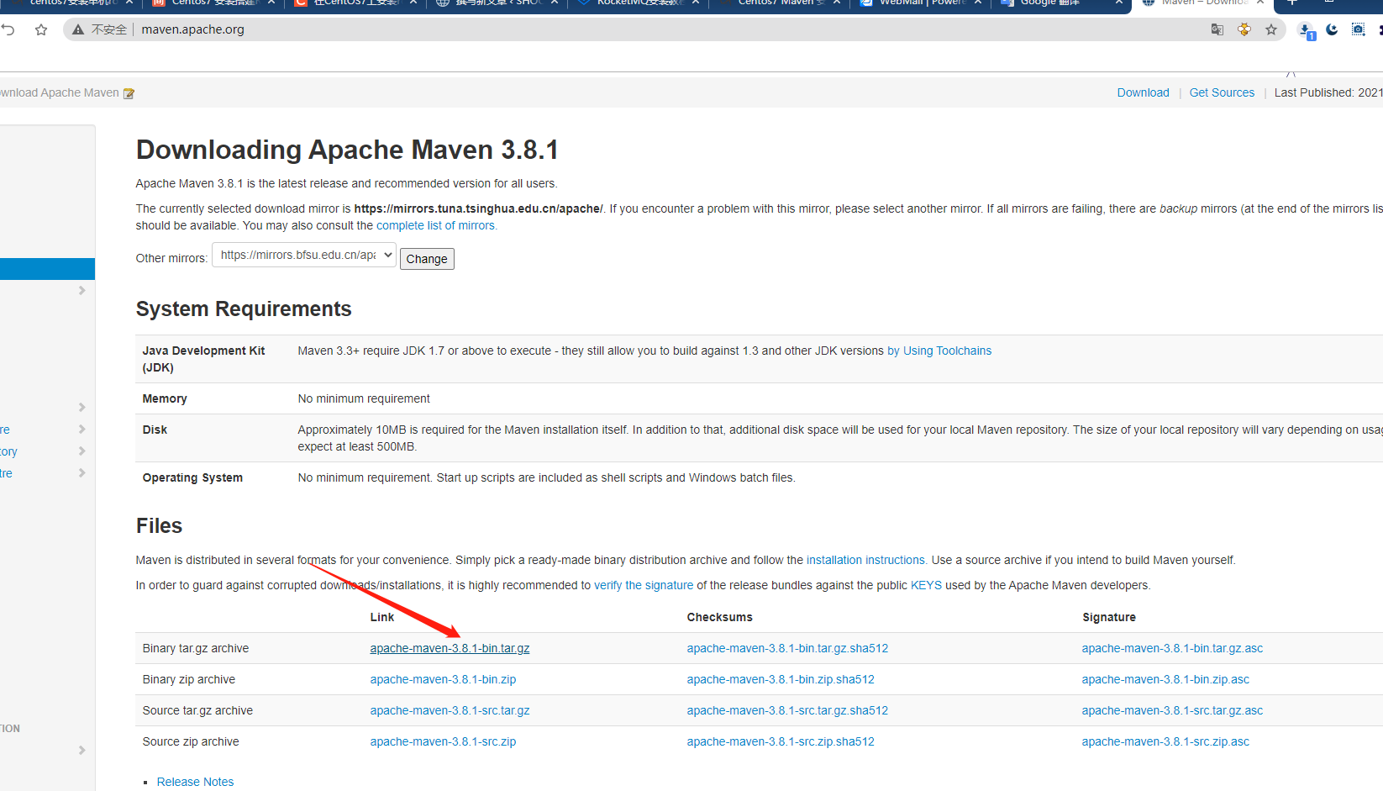Open the downloads icon with badge 1
Screen dimensions: 1383x791
click(x=1307, y=31)
